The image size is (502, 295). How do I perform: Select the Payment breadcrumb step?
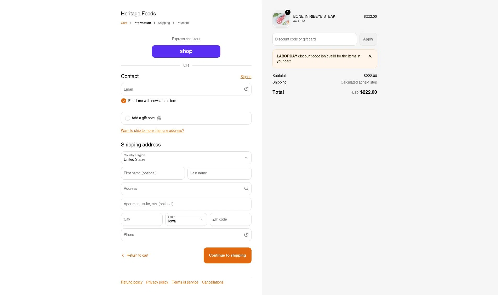point(182,23)
